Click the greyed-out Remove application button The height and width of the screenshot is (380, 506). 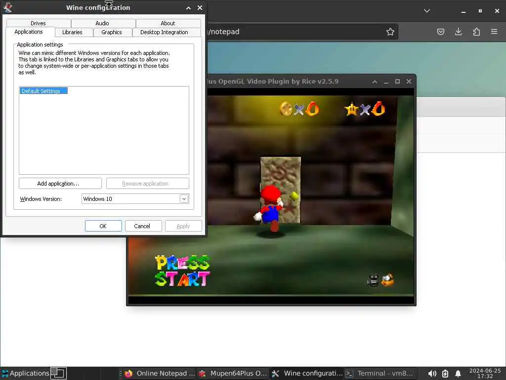click(147, 183)
